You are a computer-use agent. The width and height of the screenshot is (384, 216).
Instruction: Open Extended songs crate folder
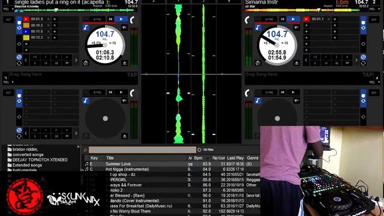(x=27, y=165)
